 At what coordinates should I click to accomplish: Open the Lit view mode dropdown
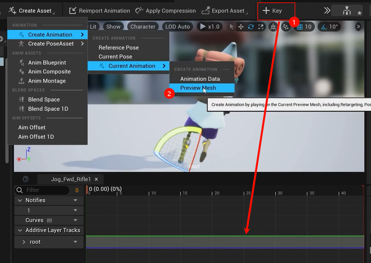tap(93, 27)
